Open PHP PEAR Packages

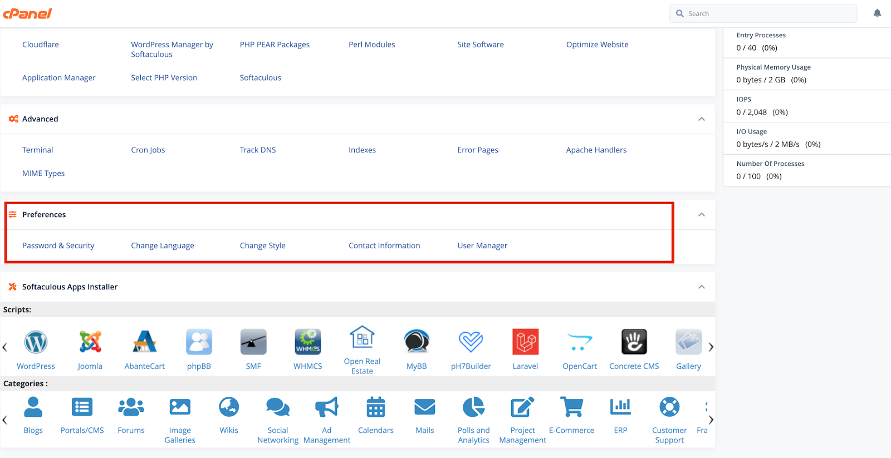click(275, 45)
